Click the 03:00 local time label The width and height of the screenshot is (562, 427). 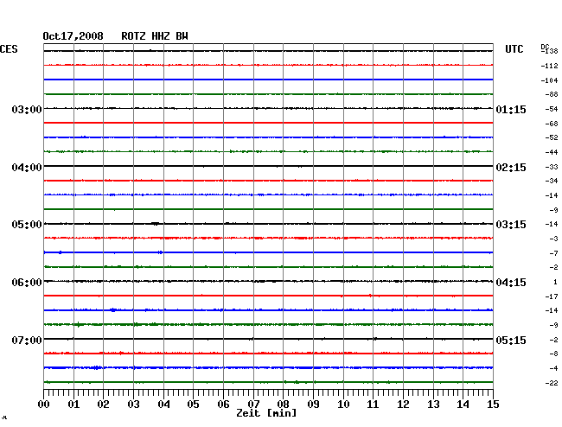coord(27,109)
